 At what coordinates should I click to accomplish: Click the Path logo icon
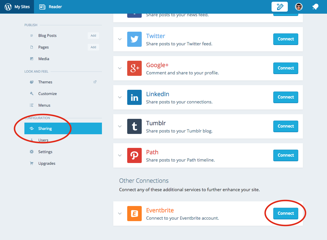click(x=134, y=155)
